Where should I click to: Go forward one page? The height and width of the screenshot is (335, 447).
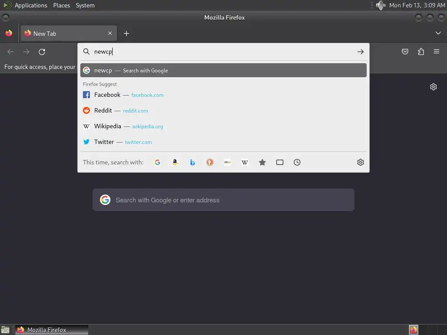tap(26, 52)
